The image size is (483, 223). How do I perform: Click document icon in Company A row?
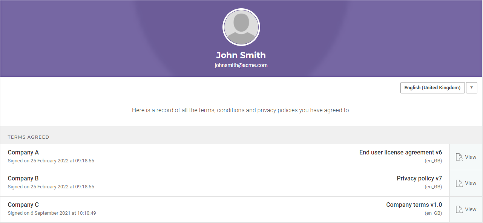459,157
